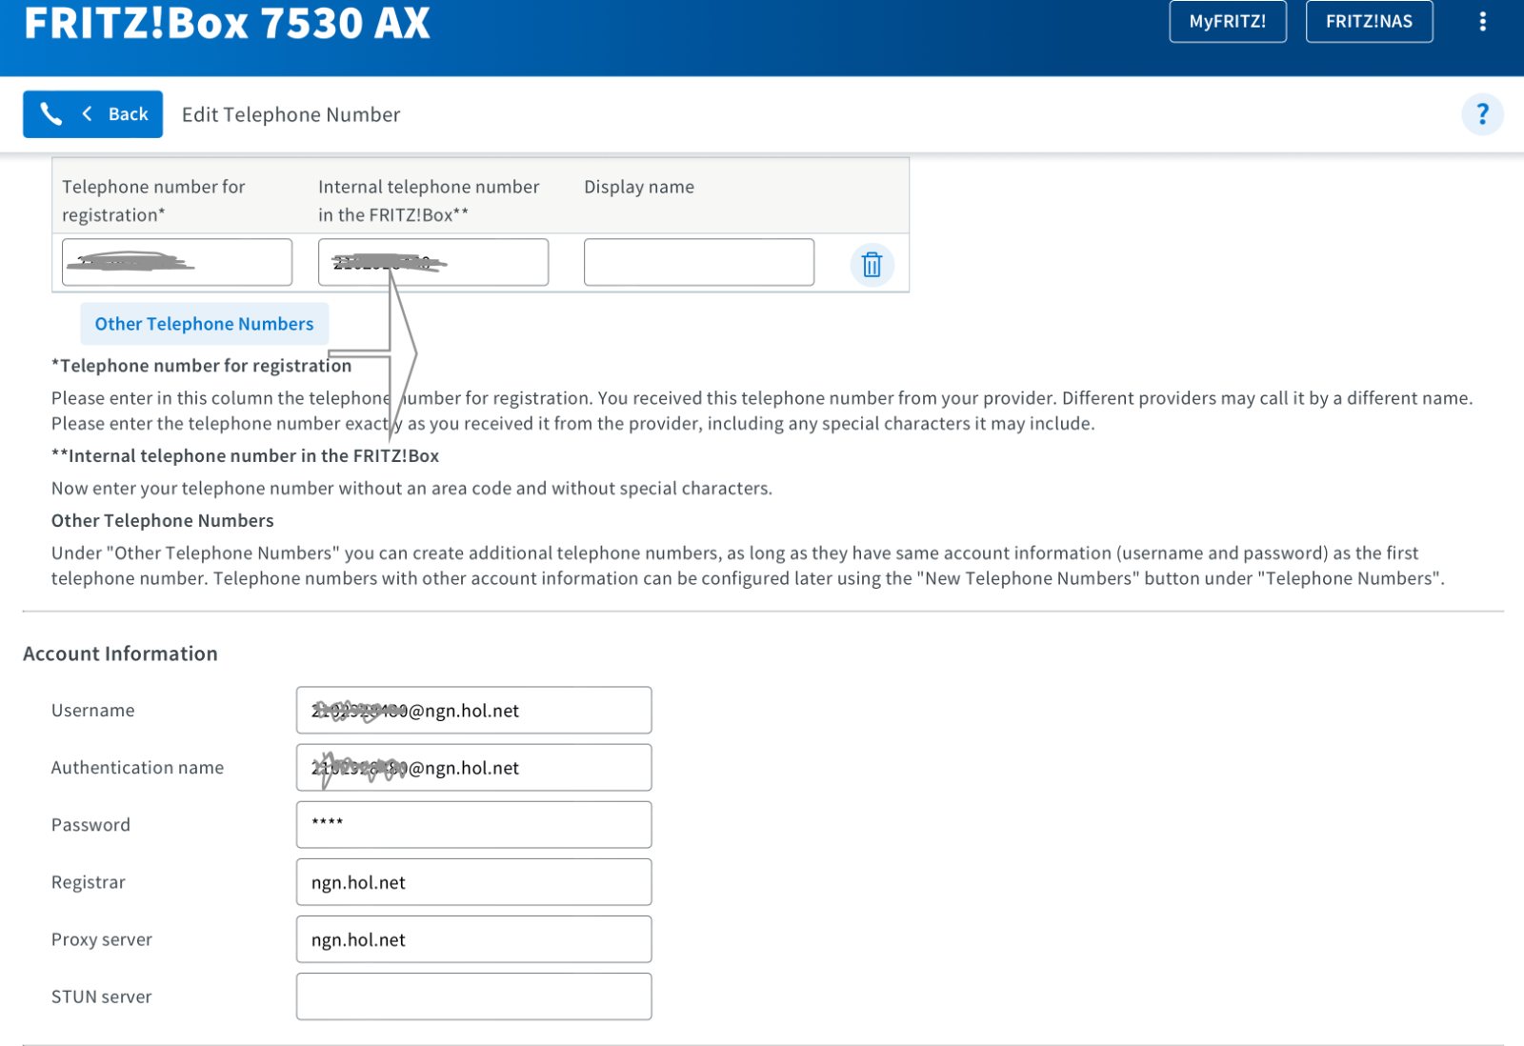
Task: Click the Display name column header
Action: [639, 187]
